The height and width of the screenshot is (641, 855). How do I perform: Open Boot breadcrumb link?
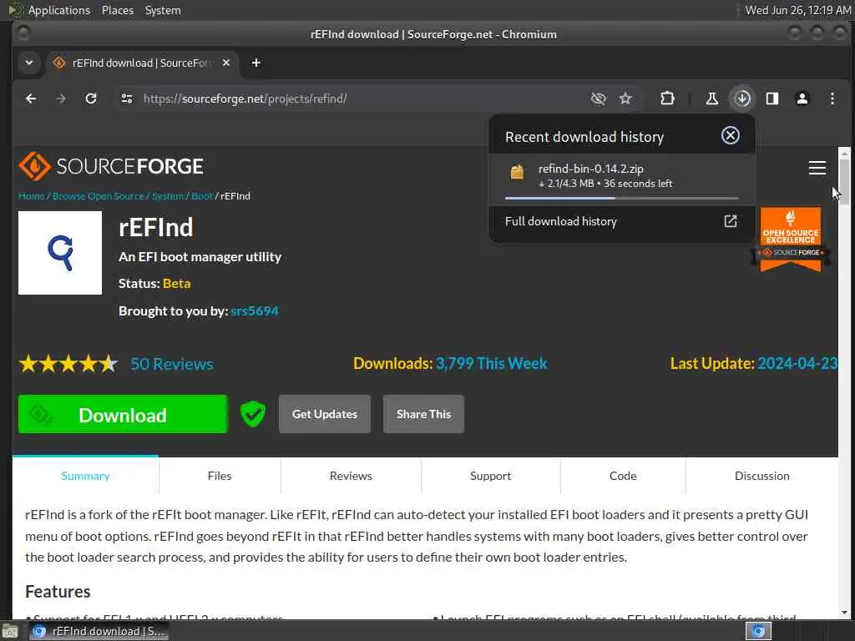(x=202, y=196)
